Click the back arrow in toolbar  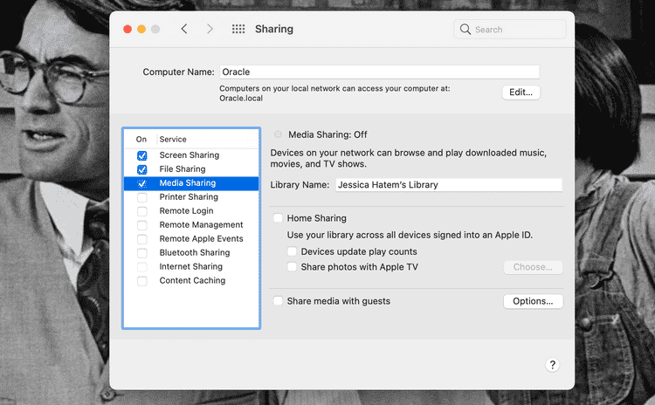[x=183, y=29]
